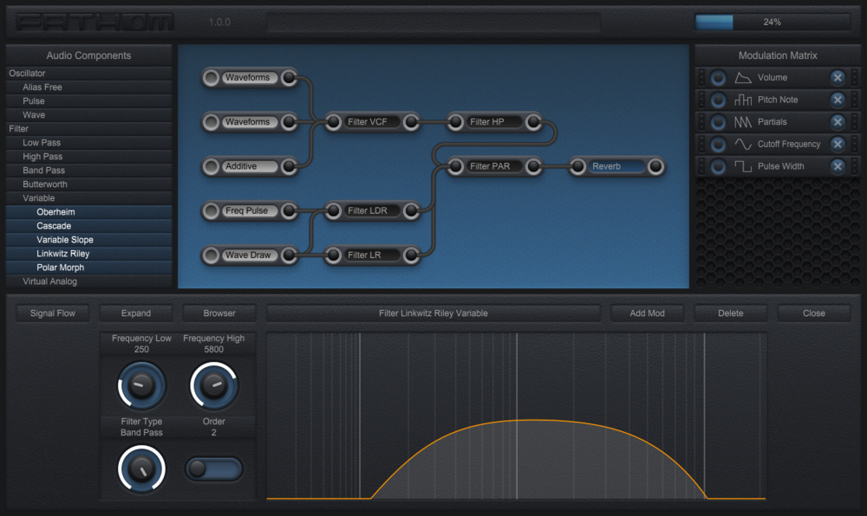The width and height of the screenshot is (867, 516).
Task: Click the Partials sawtooth wave icon
Action: (x=743, y=122)
